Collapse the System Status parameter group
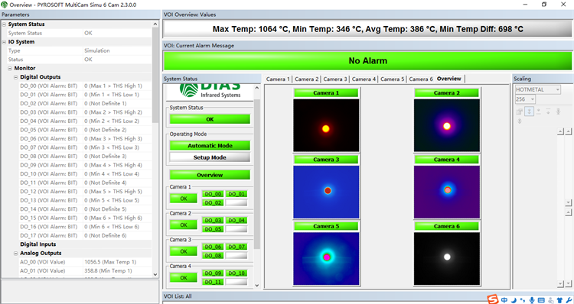This screenshot has height=304, width=574. click(4, 24)
